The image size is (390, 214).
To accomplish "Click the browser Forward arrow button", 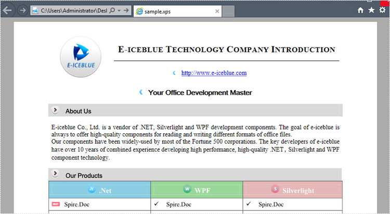I will [x=23, y=10].
